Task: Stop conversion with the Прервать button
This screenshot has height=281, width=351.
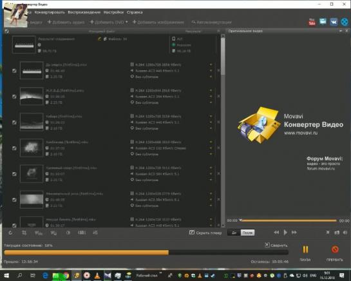Action: click(x=335, y=253)
